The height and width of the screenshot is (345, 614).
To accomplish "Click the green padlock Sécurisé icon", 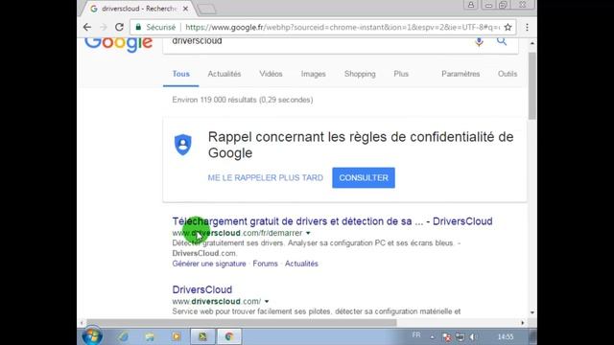I will [138, 27].
